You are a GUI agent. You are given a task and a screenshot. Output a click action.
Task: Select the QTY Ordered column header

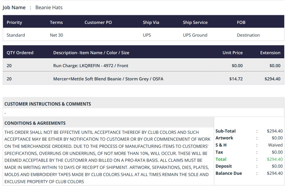(x=20, y=53)
